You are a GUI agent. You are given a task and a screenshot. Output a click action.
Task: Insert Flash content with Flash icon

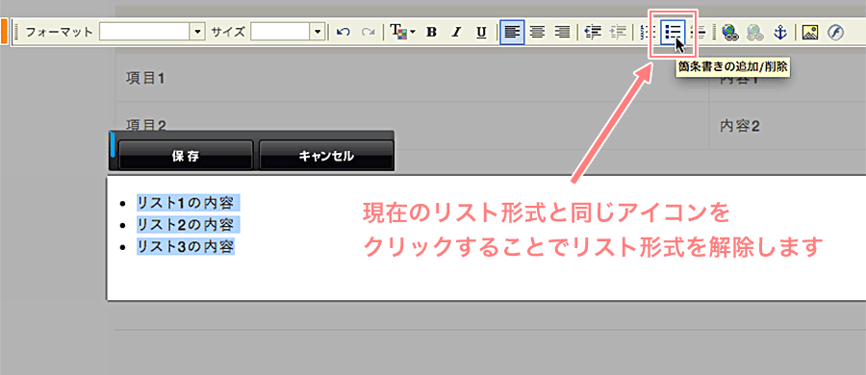tap(835, 33)
